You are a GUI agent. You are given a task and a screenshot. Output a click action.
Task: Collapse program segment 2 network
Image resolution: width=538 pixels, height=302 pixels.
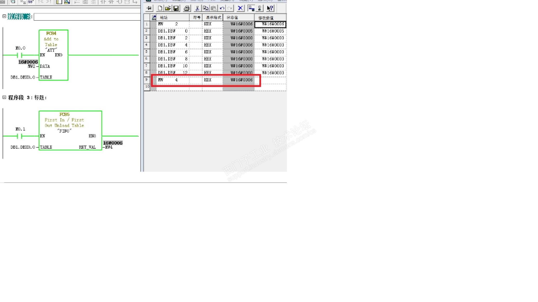[x=4, y=16]
